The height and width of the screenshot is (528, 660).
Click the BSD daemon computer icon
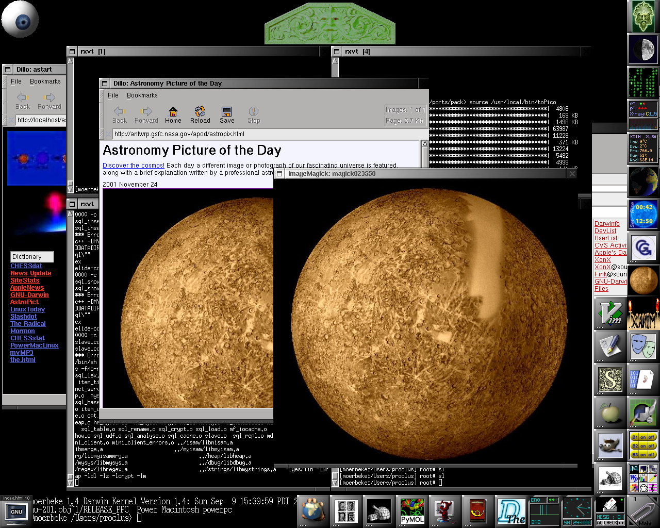[445, 511]
